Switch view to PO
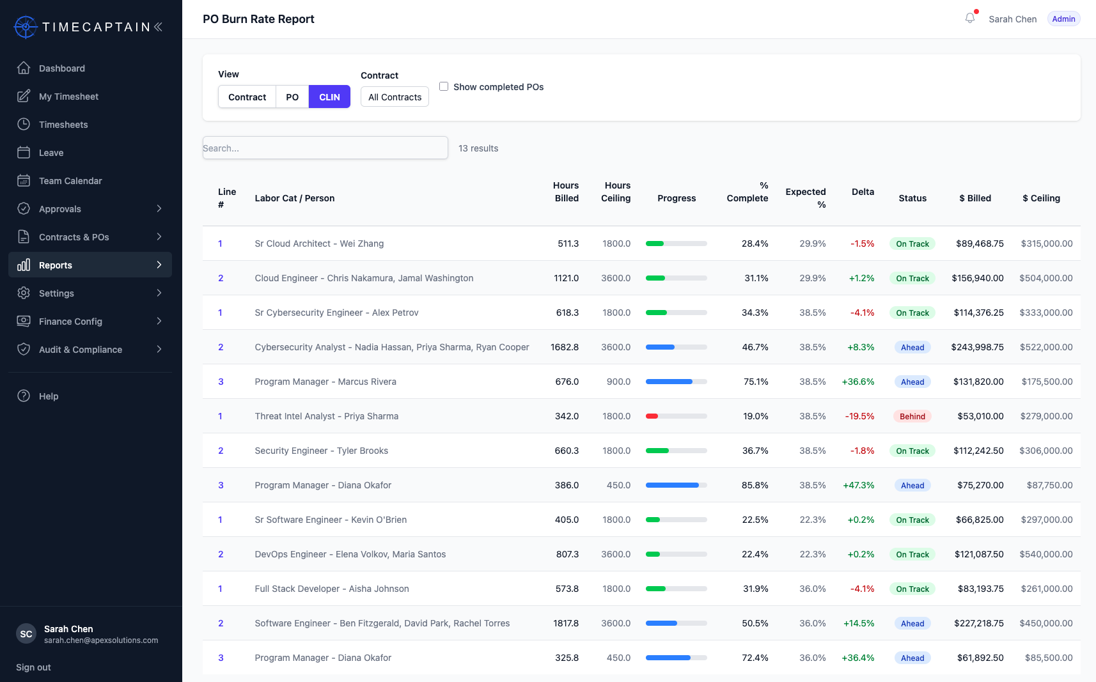The image size is (1096, 682). [x=292, y=97]
